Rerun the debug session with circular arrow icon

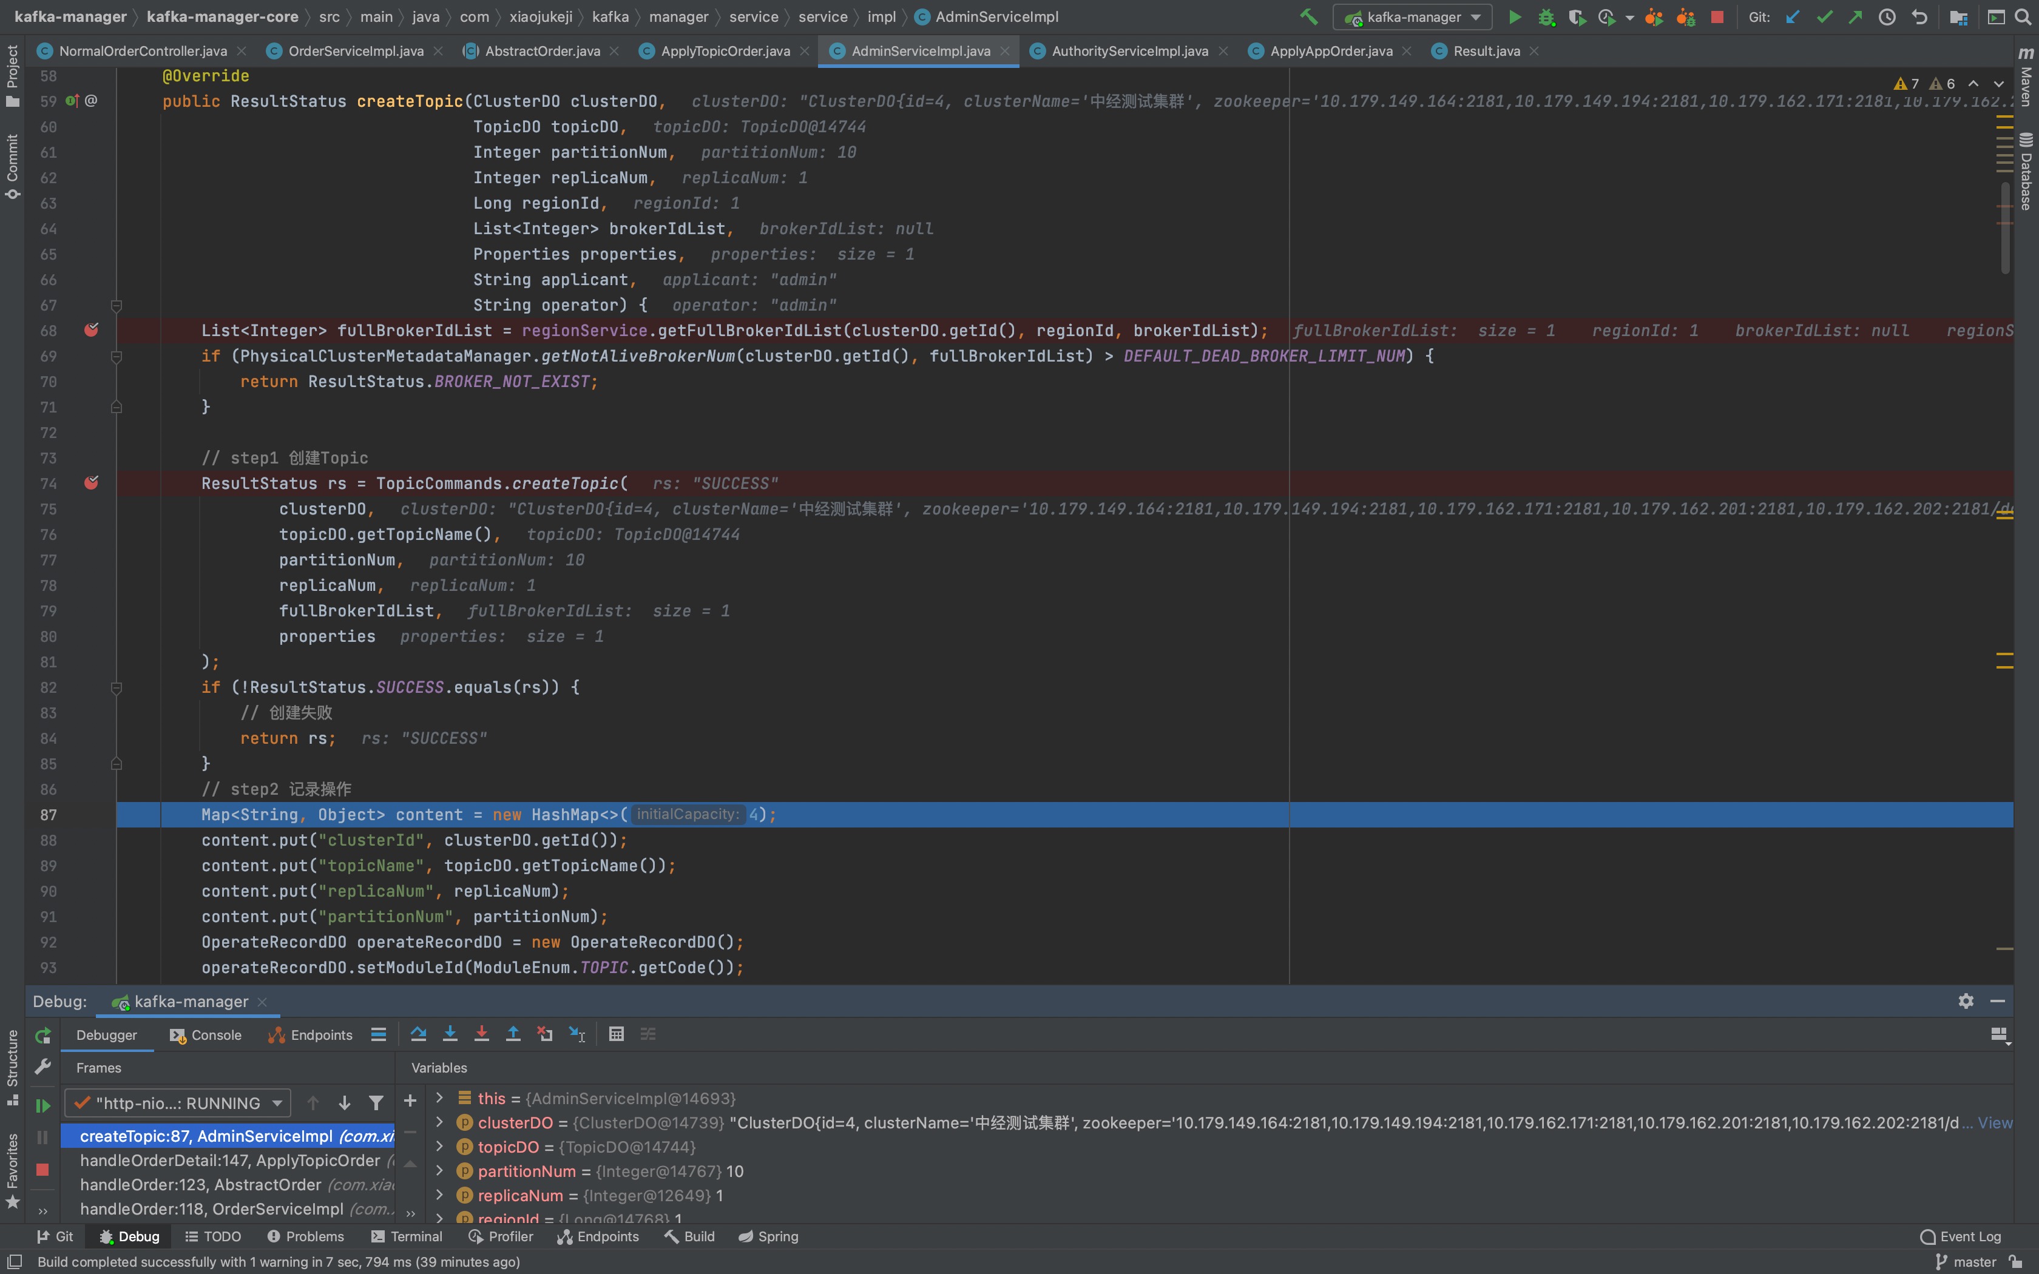(x=42, y=1035)
